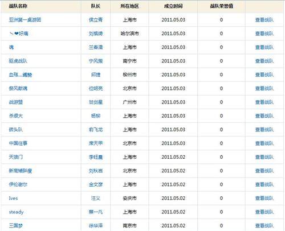Open captain 邱捷's profile
The width and height of the screenshot is (285, 231).
point(96,75)
